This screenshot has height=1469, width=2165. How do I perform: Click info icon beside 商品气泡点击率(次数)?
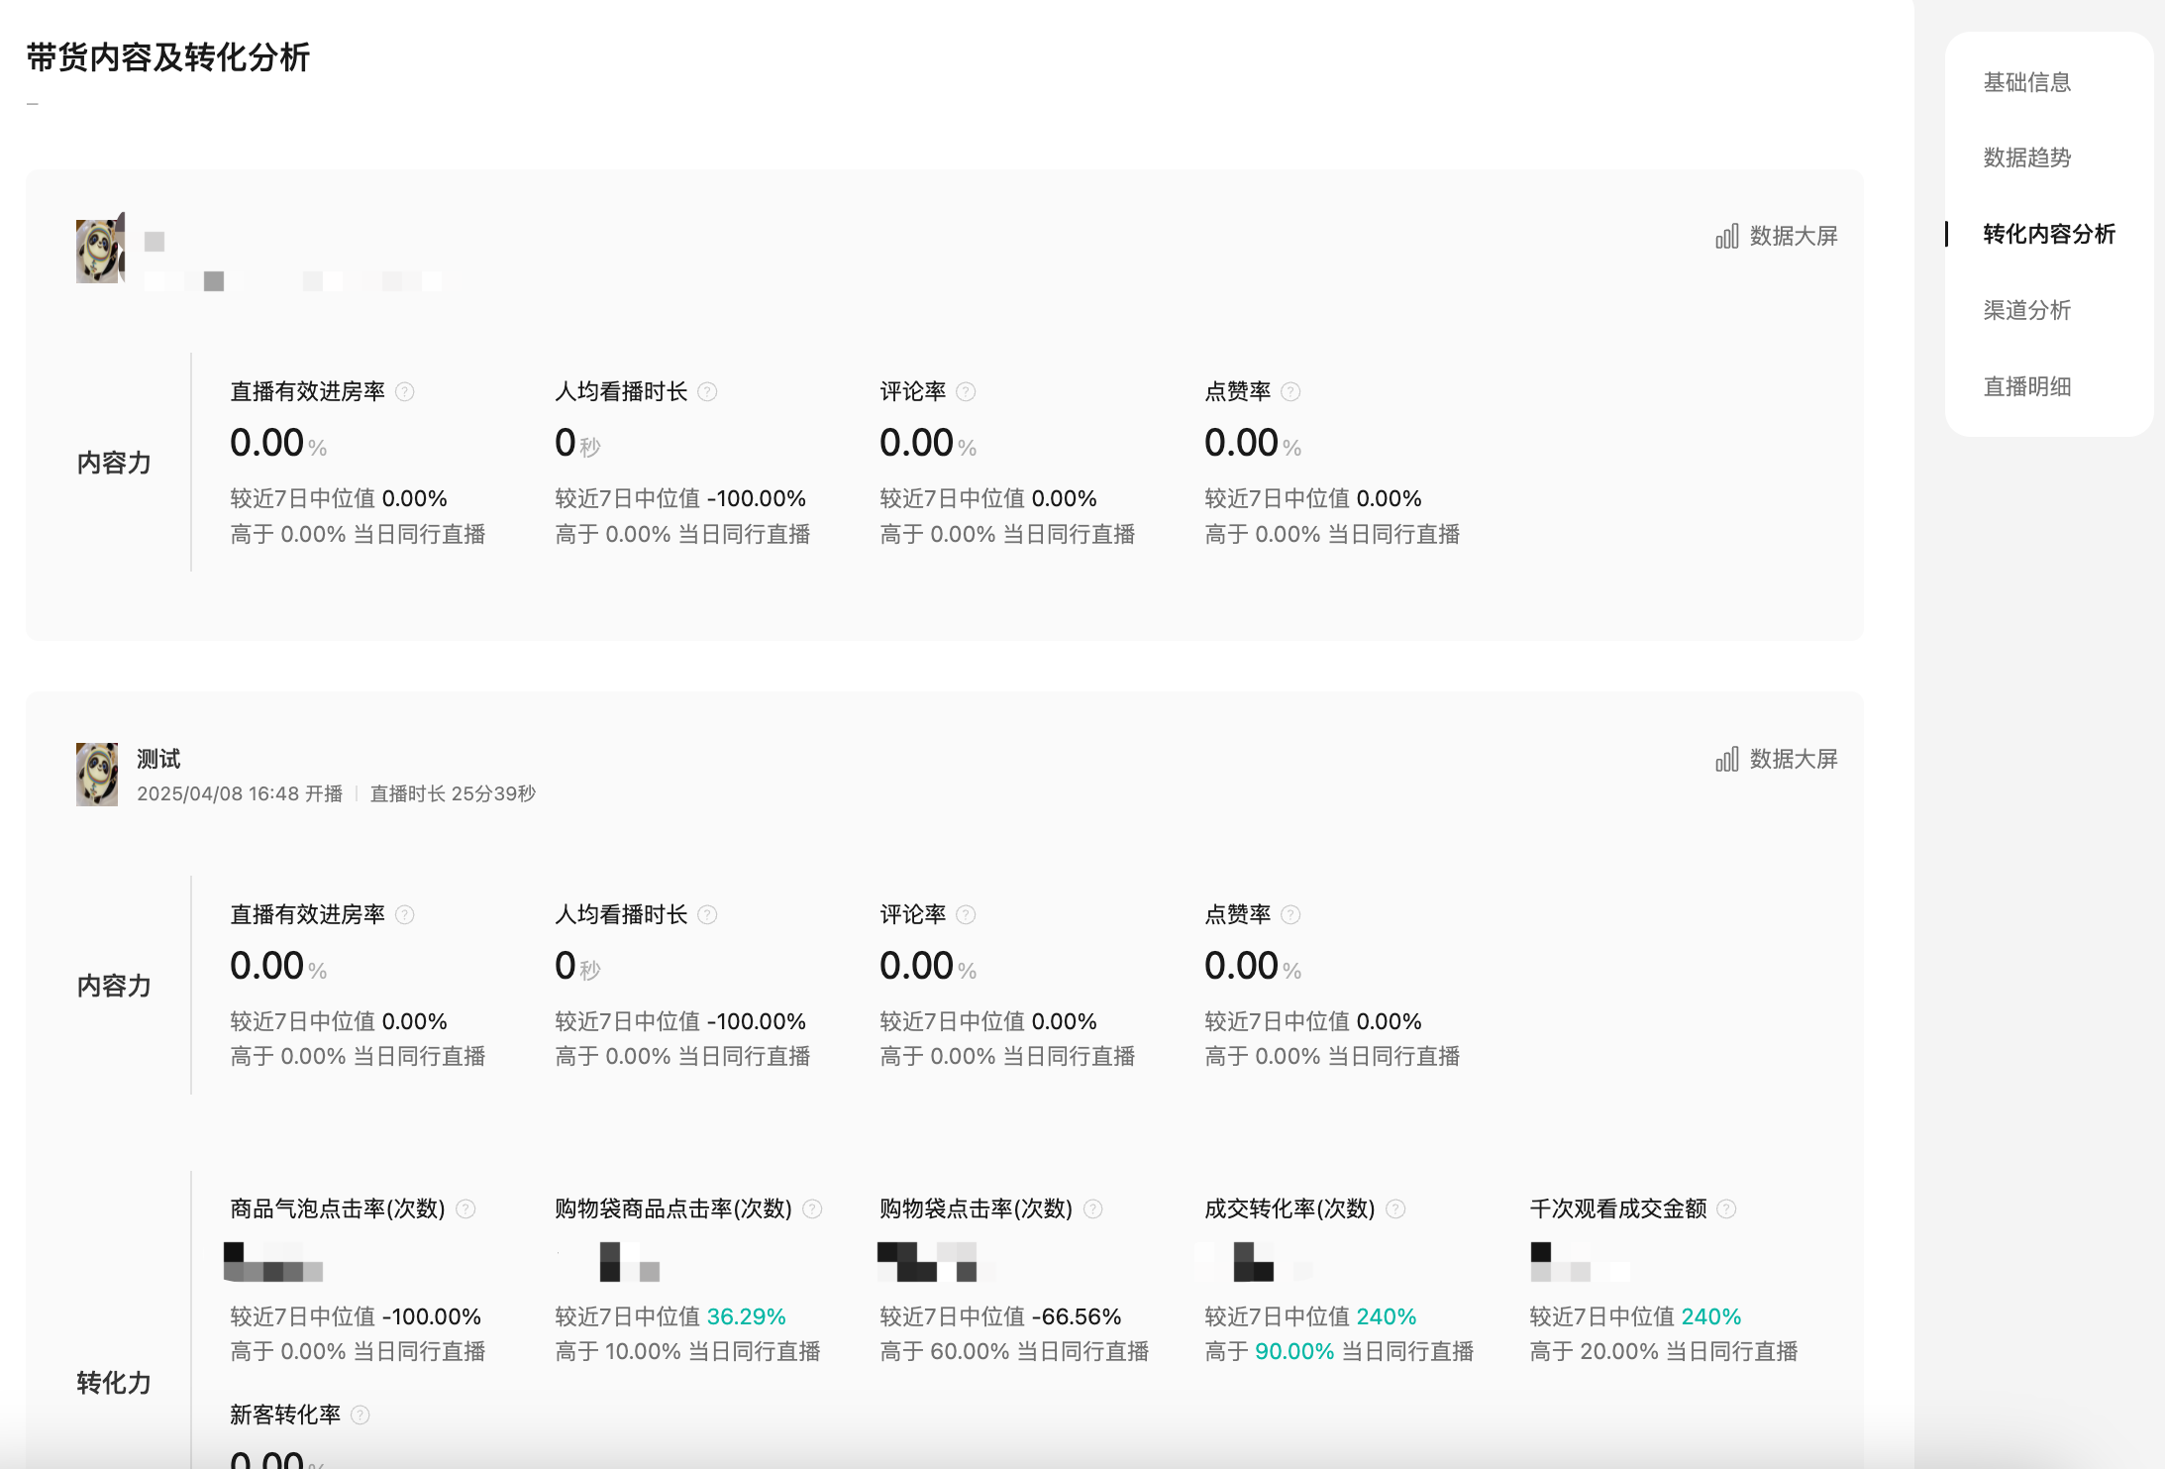tap(465, 1209)
